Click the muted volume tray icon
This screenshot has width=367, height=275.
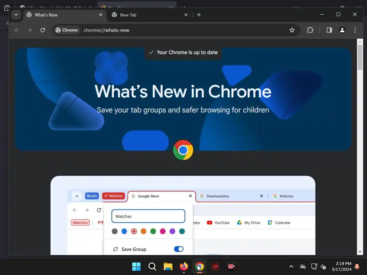[323, 266]
